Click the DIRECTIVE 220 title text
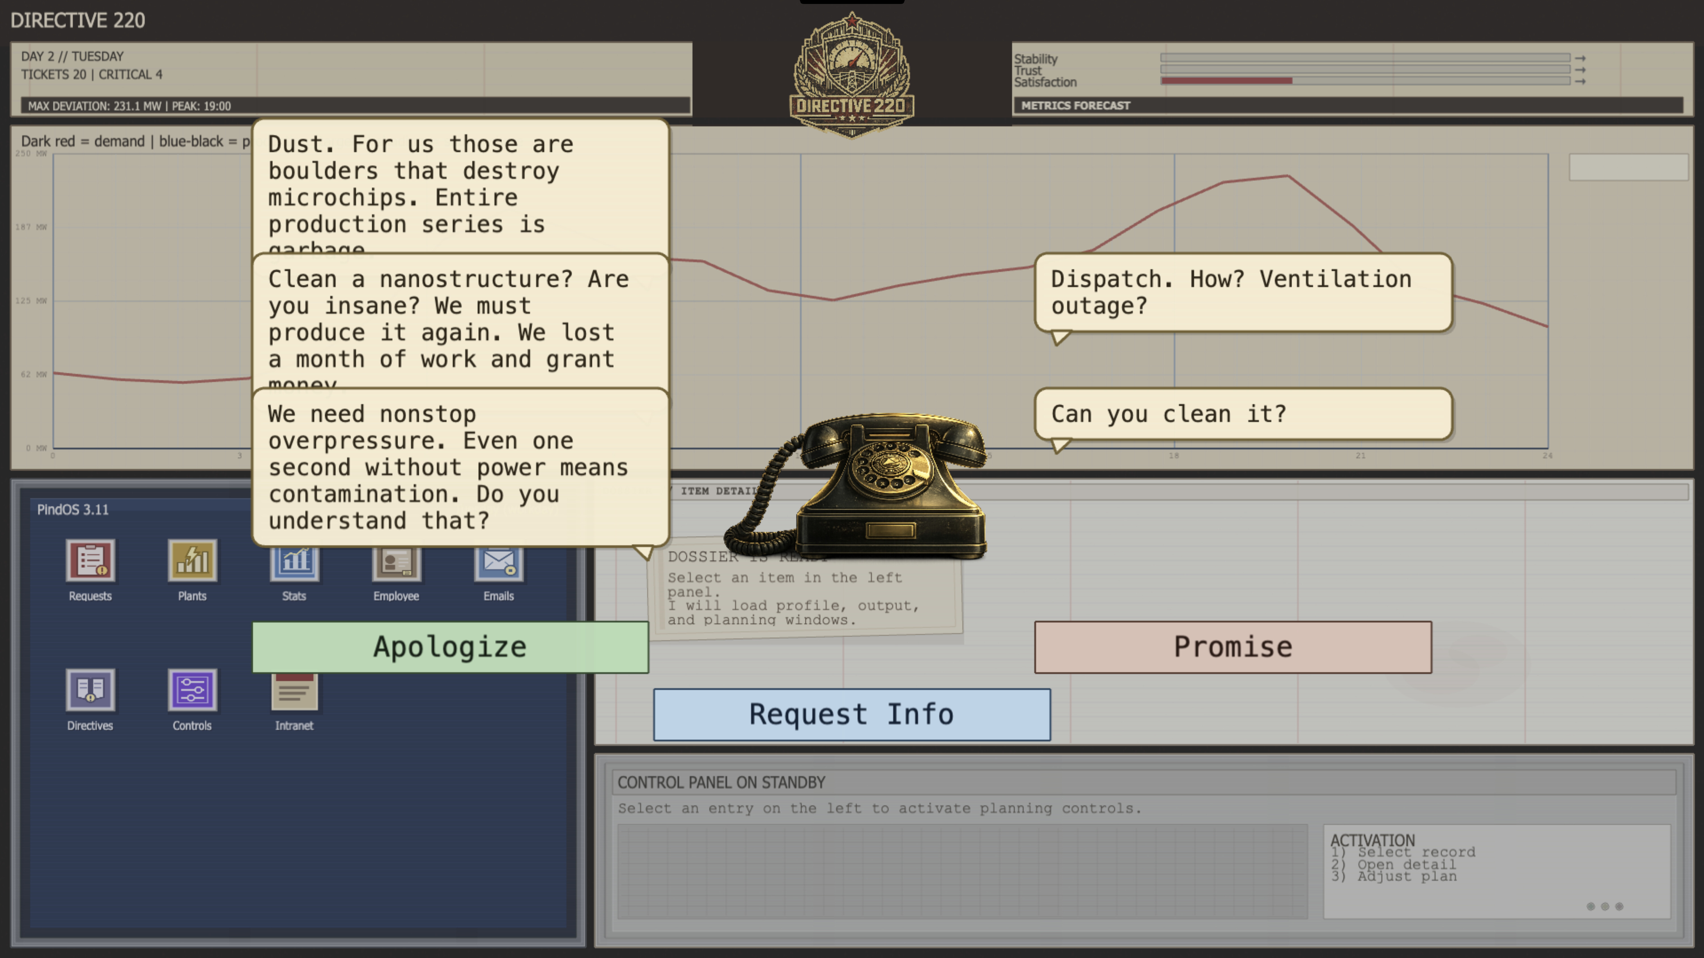This screenshot has height=958, width=1704. coord(78,20)
